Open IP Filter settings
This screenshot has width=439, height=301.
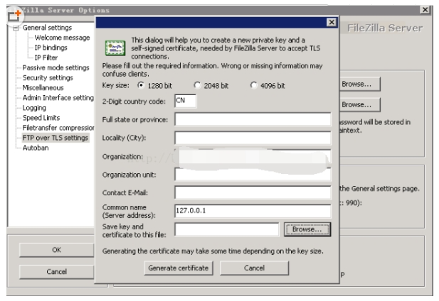coord(47,58)
